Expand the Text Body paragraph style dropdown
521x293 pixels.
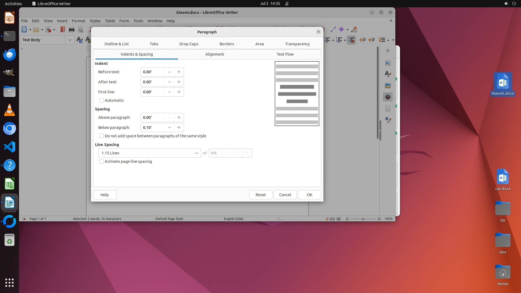70,40
